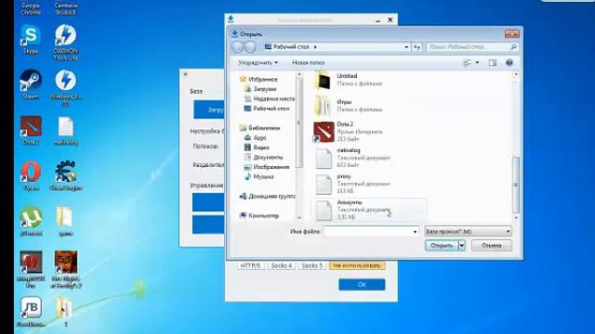Select HTTP/S proxy type option
The height and width of the screenshot is (334, 595).
point(250,266)
